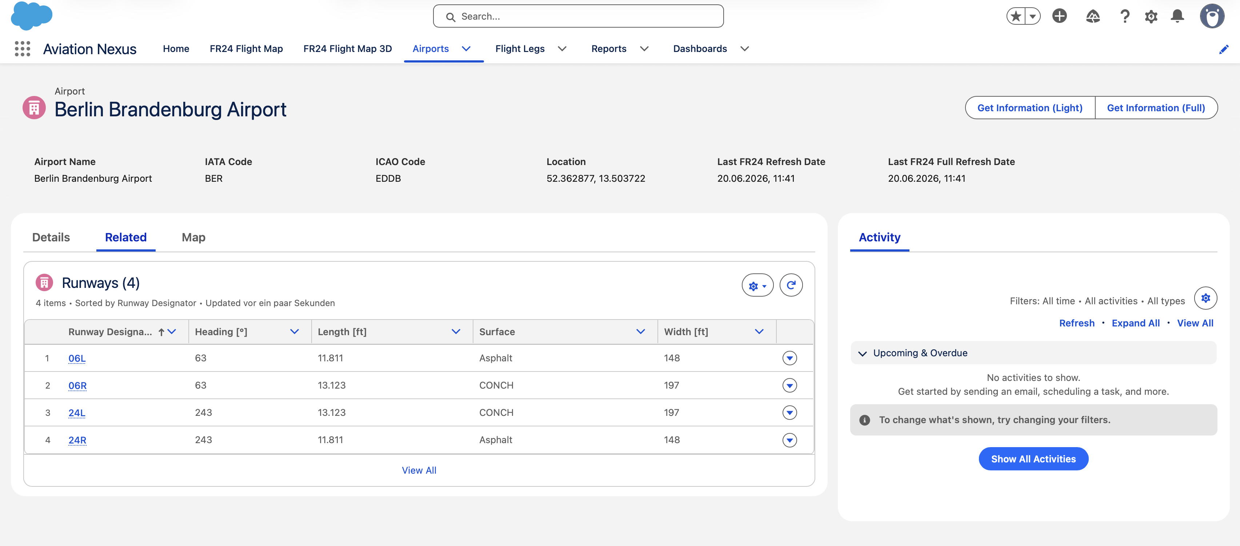Open the favorites list dropdown arrow
The height and width of the screenshot is (546, 1240).
(1032, 16)
